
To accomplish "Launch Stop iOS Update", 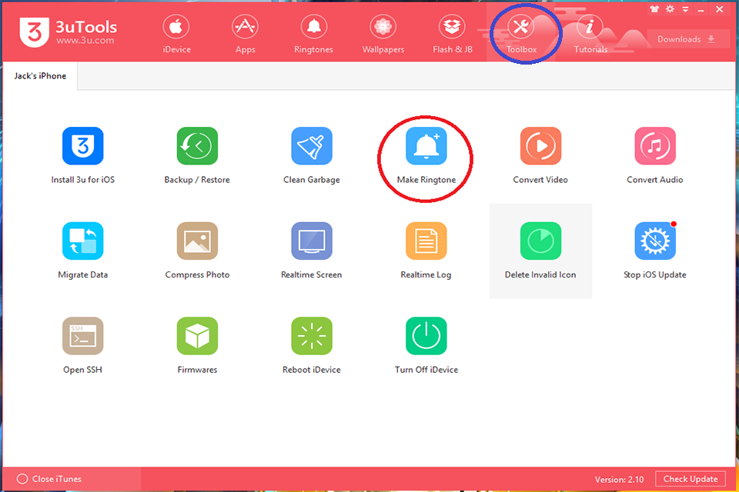I will click(654, 241).
